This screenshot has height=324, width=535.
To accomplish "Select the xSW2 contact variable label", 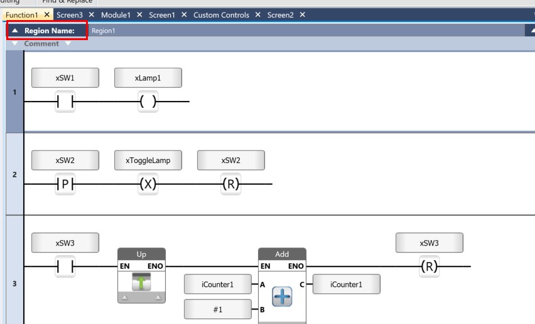I will click(x=65, y=160).
